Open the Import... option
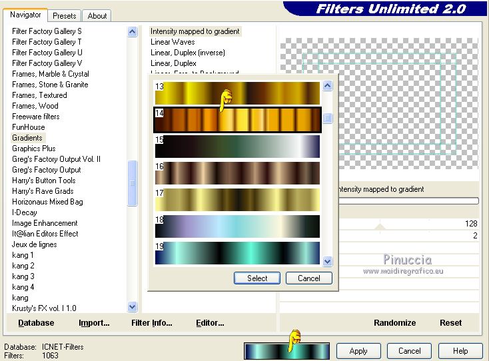 (94, 323)
